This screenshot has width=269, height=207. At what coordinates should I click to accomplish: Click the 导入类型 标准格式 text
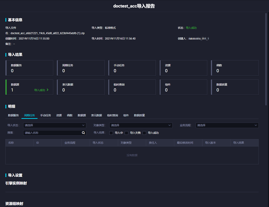click(104, 28)
